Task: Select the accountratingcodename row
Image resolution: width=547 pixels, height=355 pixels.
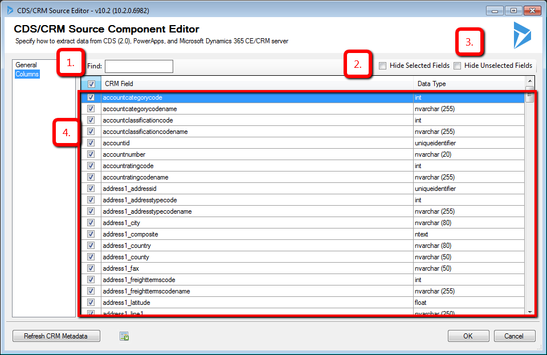Action: [x=303, y=177]
